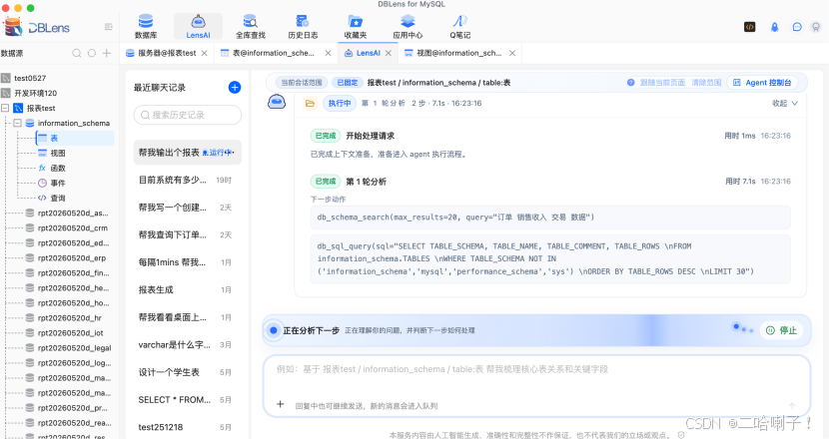Open chat 'SELECT * FROM...'
Image resolution: width=829 pixels, height=439 pixels.
click(188, 399)
